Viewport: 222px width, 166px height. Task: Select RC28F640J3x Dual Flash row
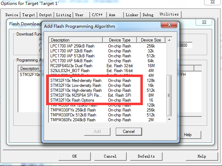point(107,66)
